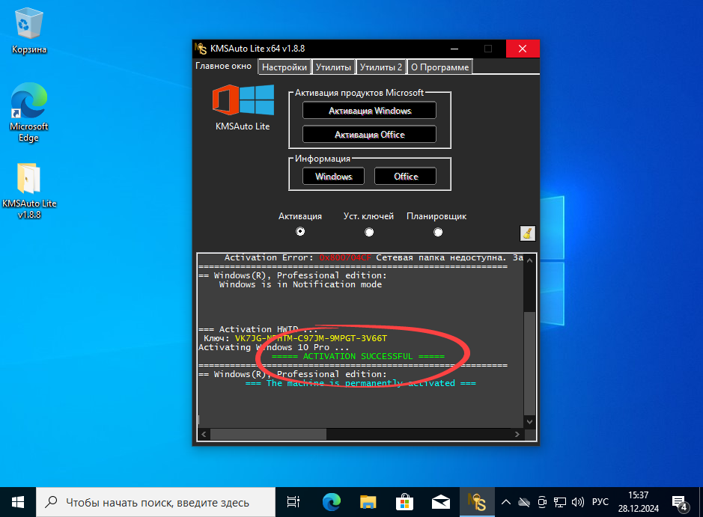
Task: Click the Mail icon on the taskbar
Action: coord(440,501)
